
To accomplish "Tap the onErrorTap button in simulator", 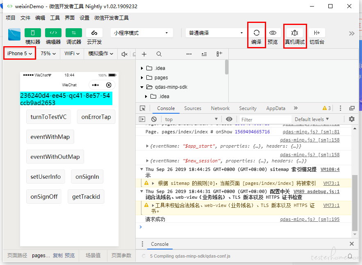I will tap(96, 117).
